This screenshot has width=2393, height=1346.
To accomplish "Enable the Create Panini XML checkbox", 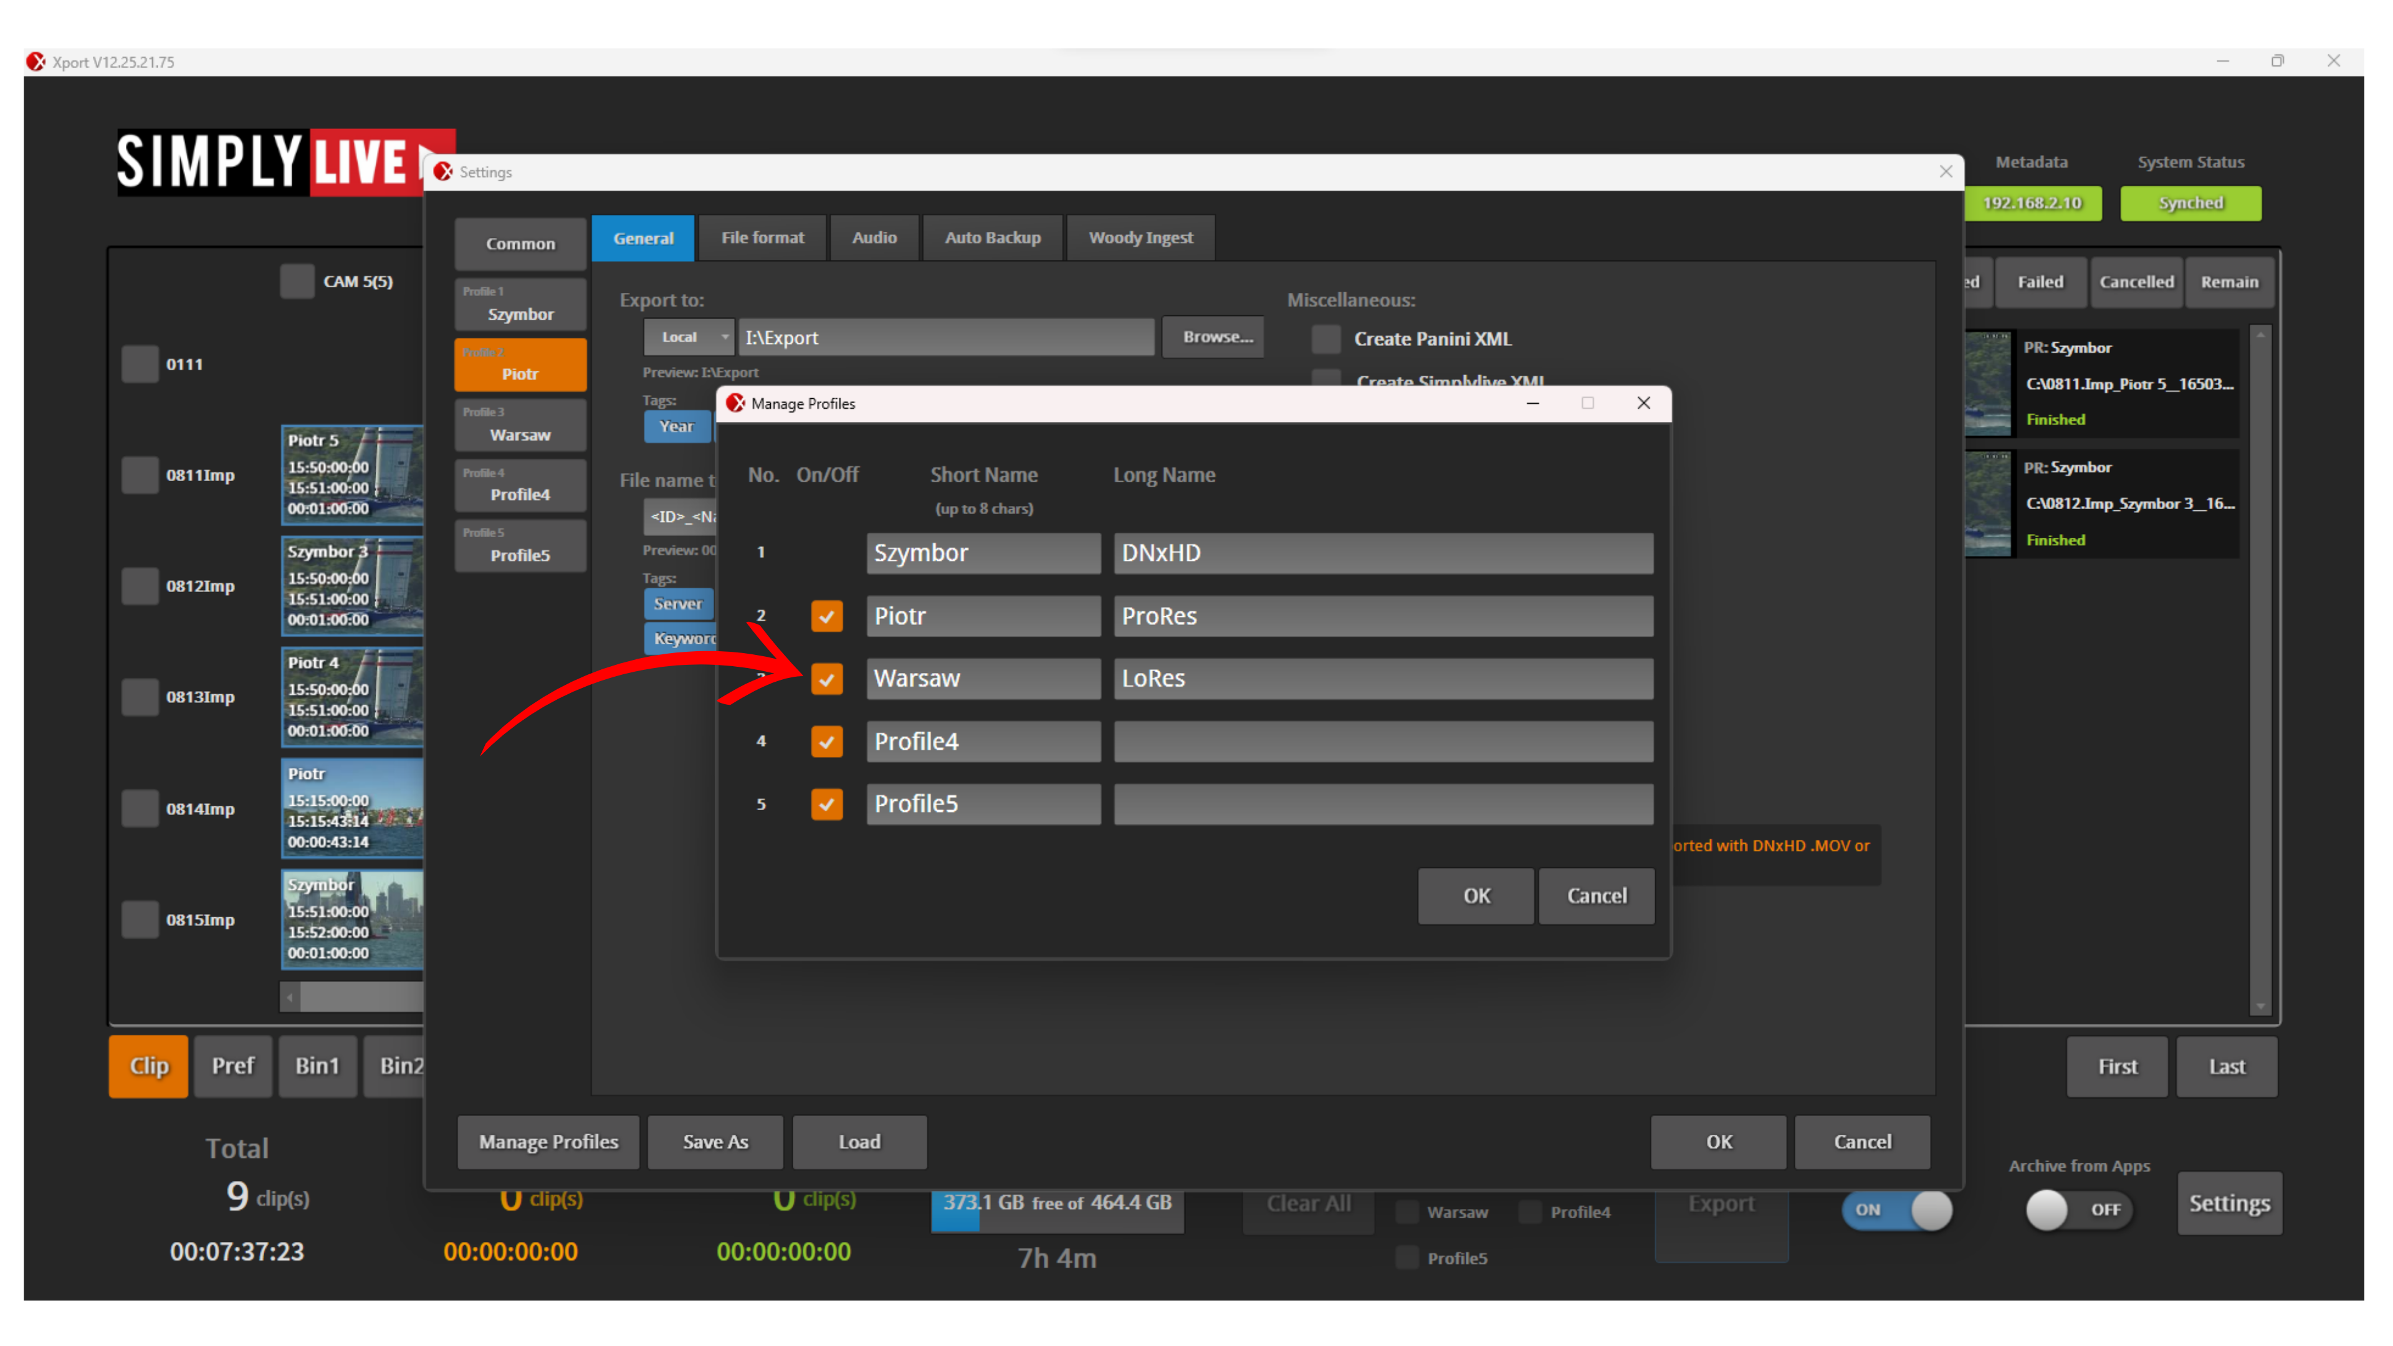I will pos(1325,338).
